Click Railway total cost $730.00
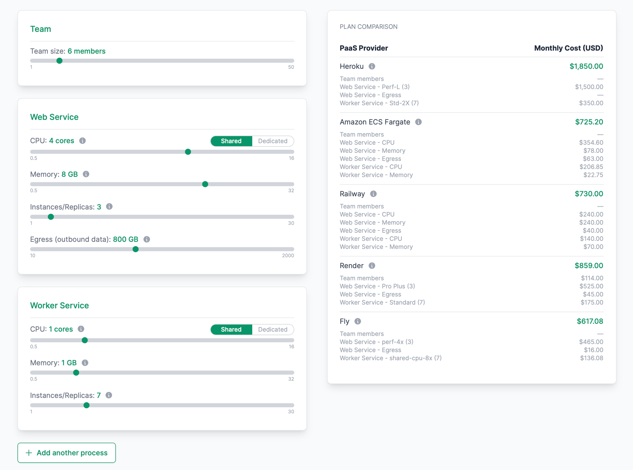The height and width of the screenshot is (470, 633). [589, 194]
